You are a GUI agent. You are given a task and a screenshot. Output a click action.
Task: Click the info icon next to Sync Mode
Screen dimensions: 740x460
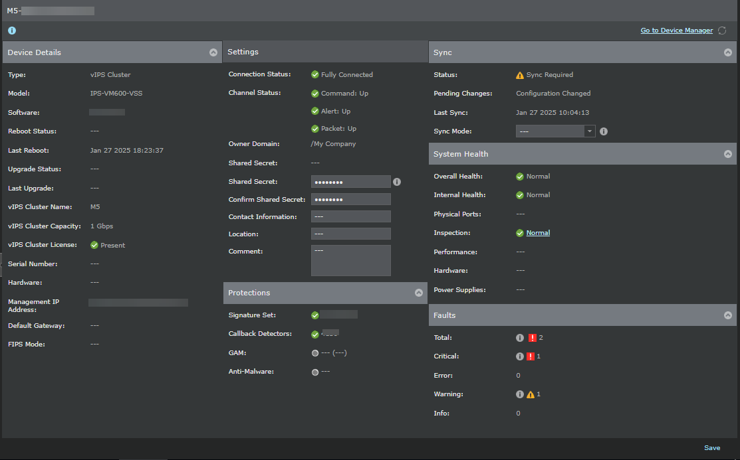(x=604, y=131)
